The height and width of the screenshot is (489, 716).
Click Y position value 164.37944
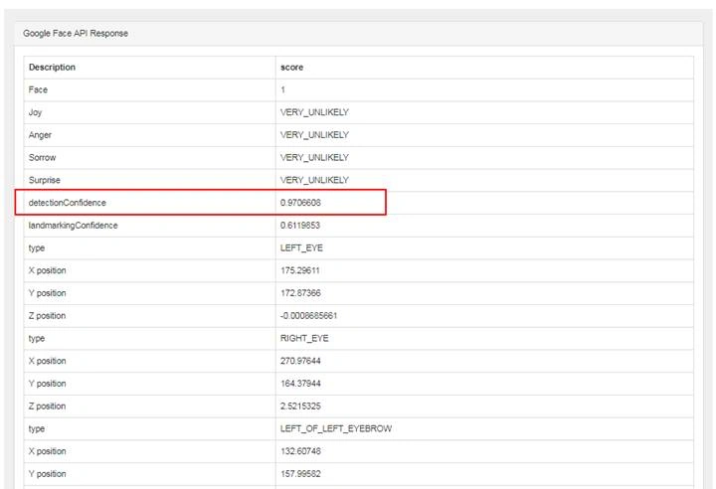(300, 384)
